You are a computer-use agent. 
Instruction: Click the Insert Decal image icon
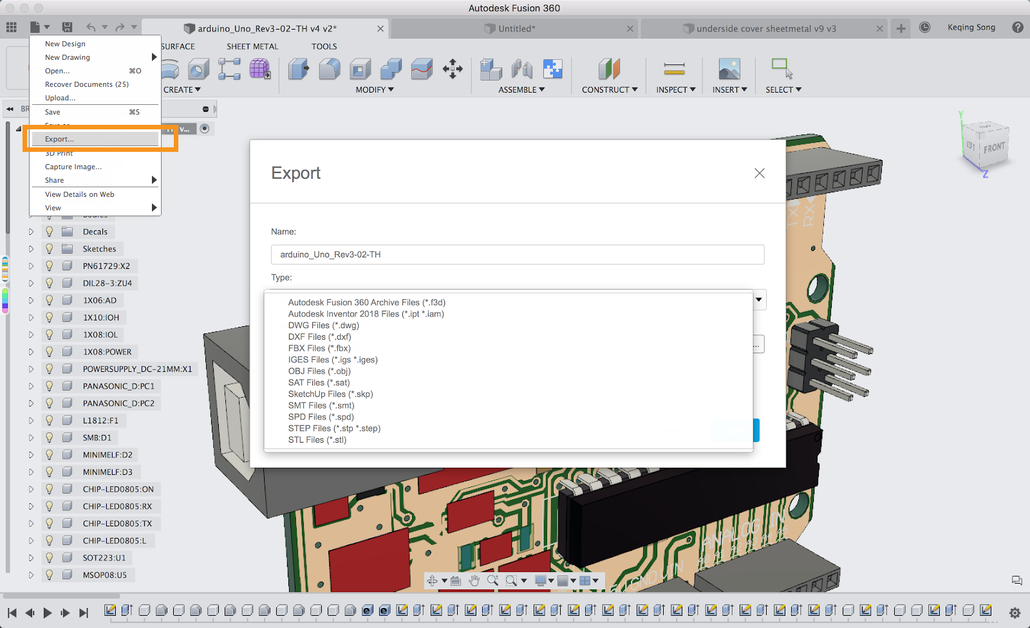point(729,69)
